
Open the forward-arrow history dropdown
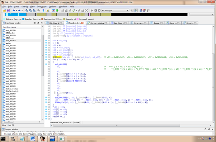point(22,11)
